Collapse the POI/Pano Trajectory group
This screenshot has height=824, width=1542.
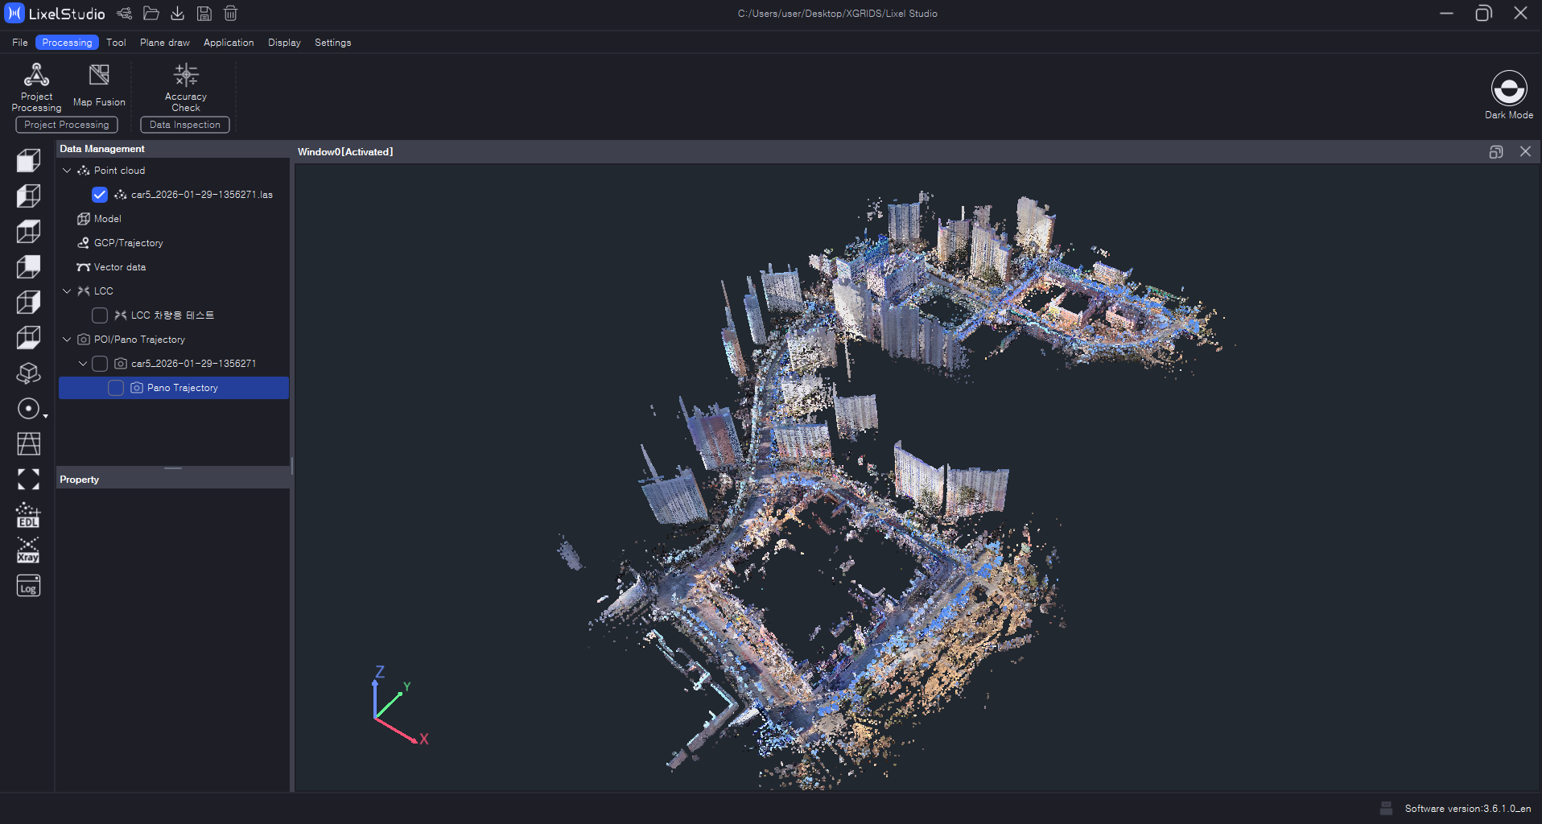[67, 340]
